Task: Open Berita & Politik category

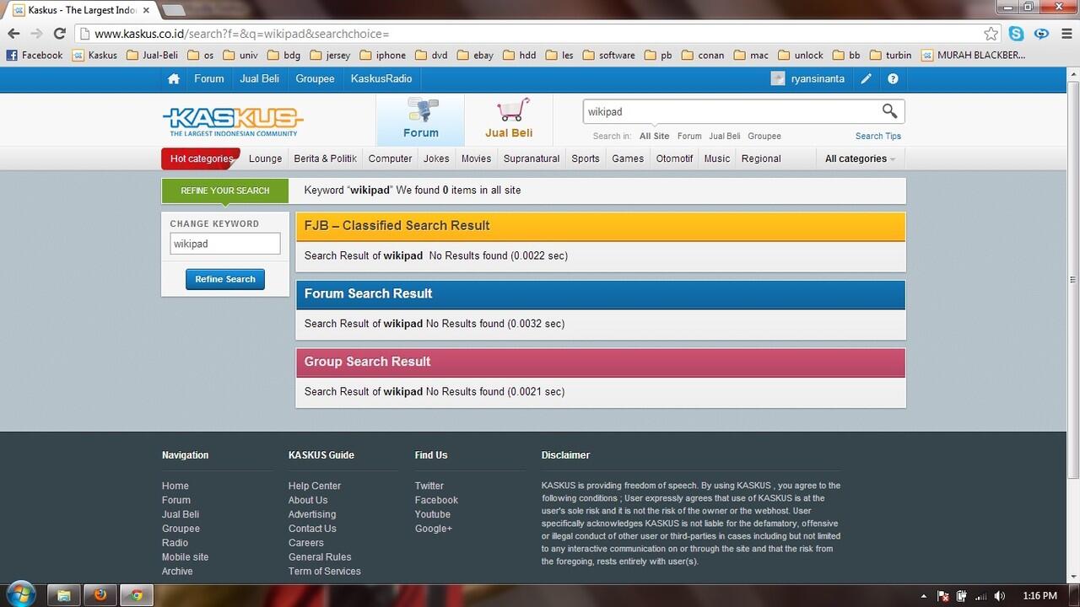Action: [325, 158]
